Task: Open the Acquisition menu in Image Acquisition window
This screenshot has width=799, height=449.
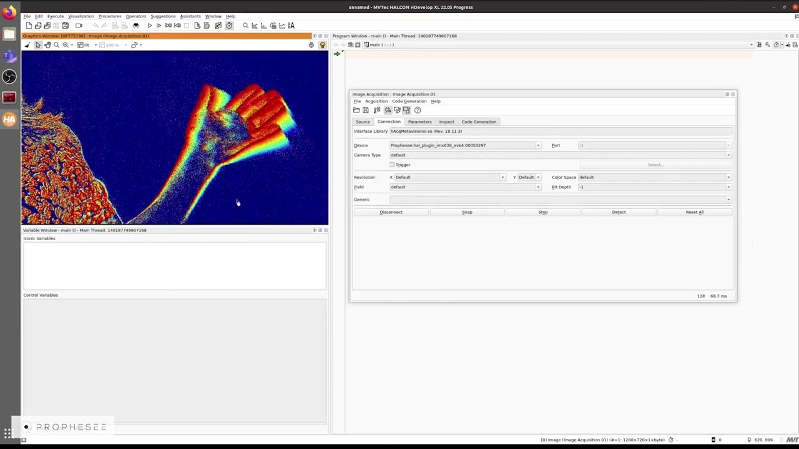Action: coord(376,101)
